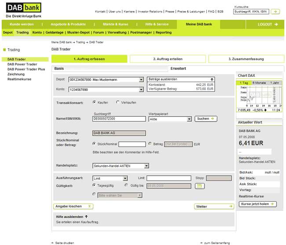Open Angebote & Produkte menu

(68, 24)
